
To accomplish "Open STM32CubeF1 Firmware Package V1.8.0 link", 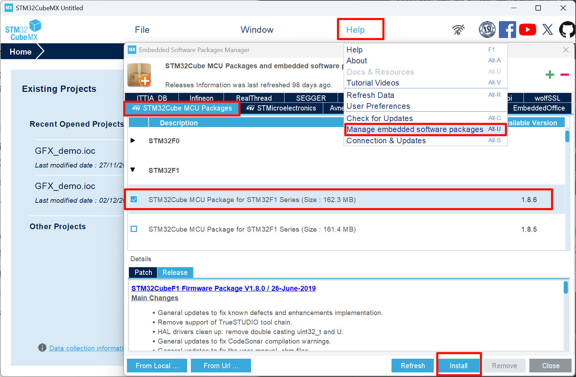I will click(x=223, y=288).
